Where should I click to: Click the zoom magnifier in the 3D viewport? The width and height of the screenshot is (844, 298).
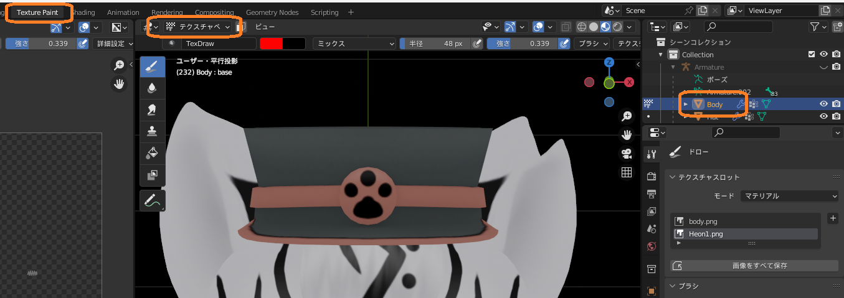(627, 116)
